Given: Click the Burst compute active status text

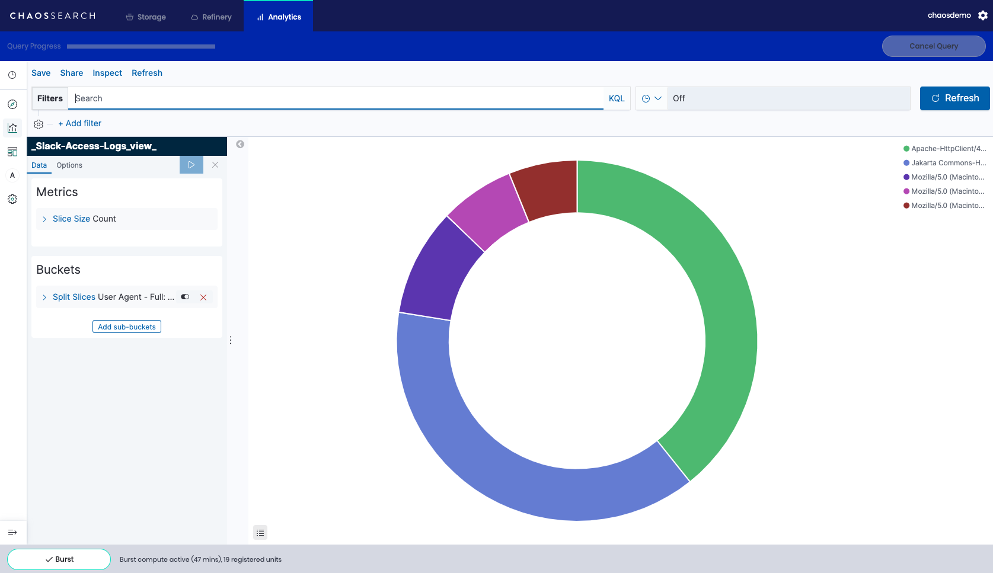Looking at the screenshot, I should pyautogui.click(x=200, y=559).
